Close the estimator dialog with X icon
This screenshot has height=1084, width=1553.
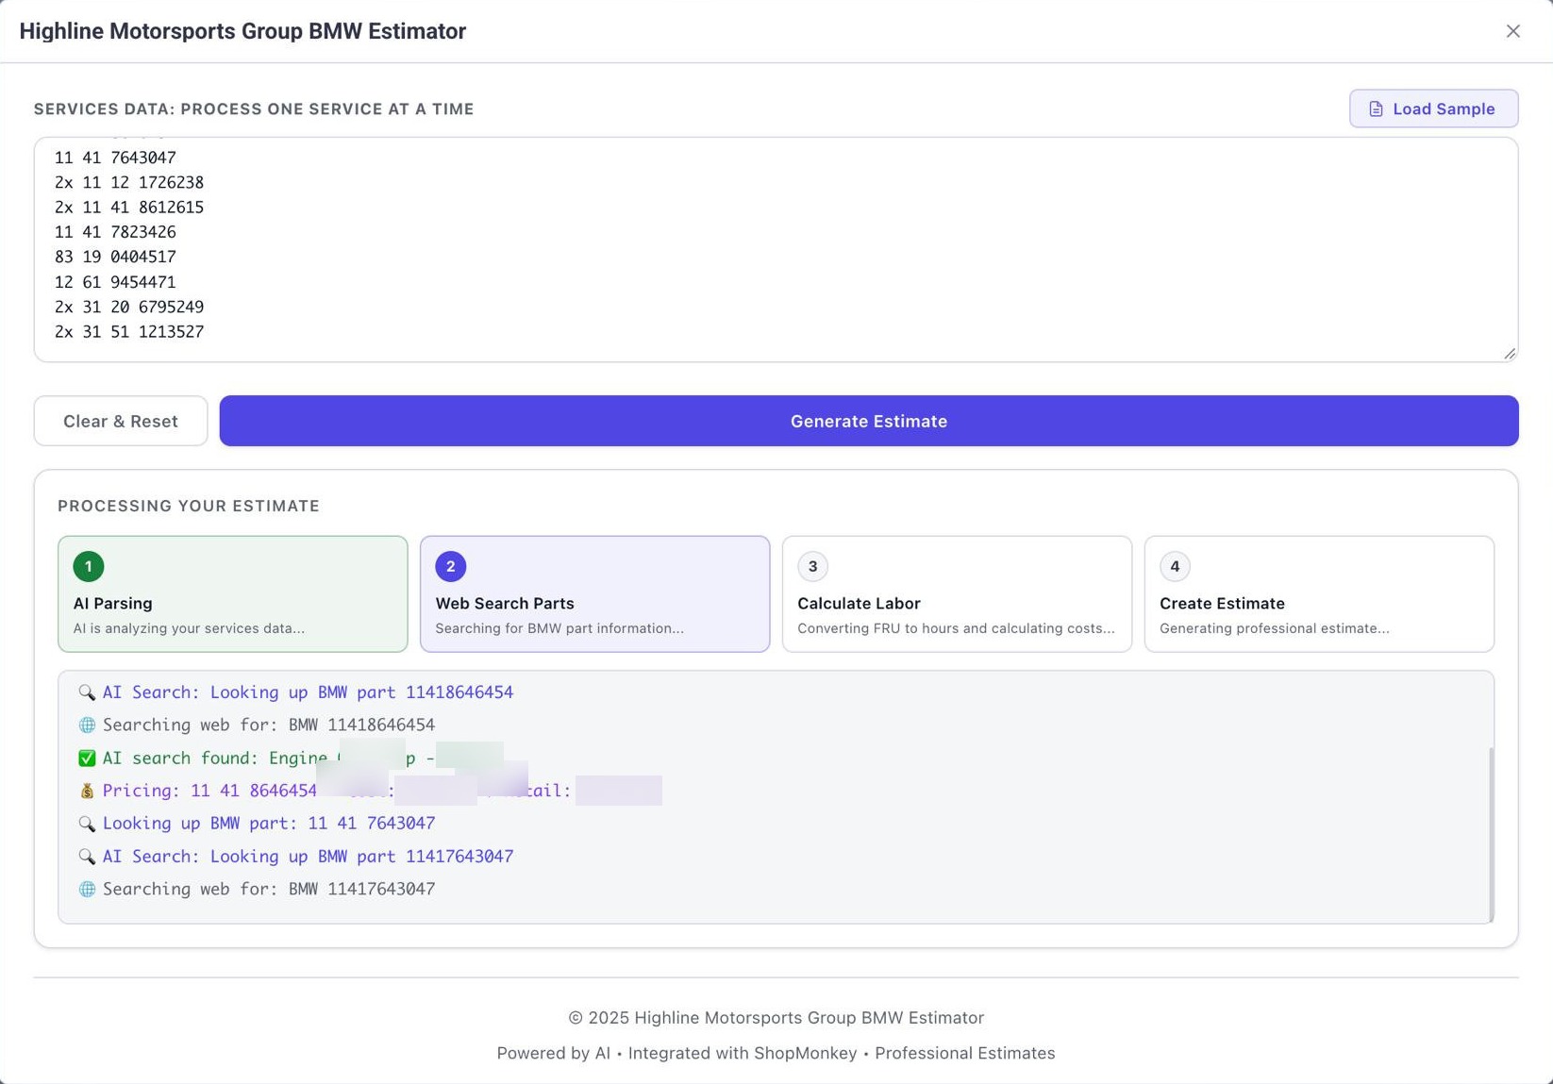tap(1512, 31)
